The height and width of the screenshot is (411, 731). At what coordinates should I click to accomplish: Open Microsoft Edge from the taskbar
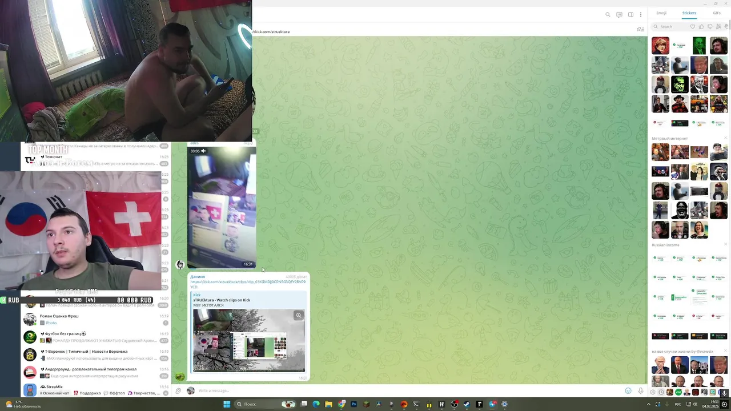(316, 404)
